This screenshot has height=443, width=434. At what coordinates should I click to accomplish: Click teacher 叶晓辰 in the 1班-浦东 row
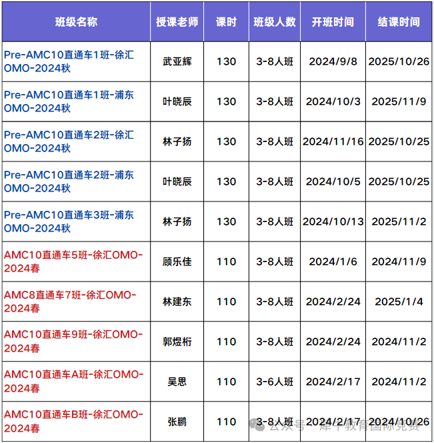(x=177, y=101)
